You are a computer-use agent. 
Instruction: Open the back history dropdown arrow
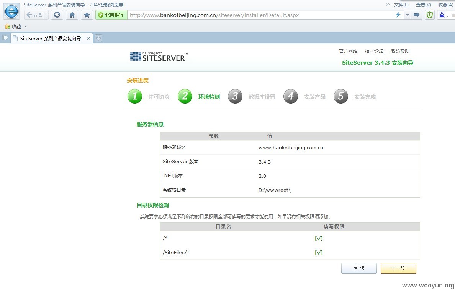pyautogui.click(x=46, y=15)
